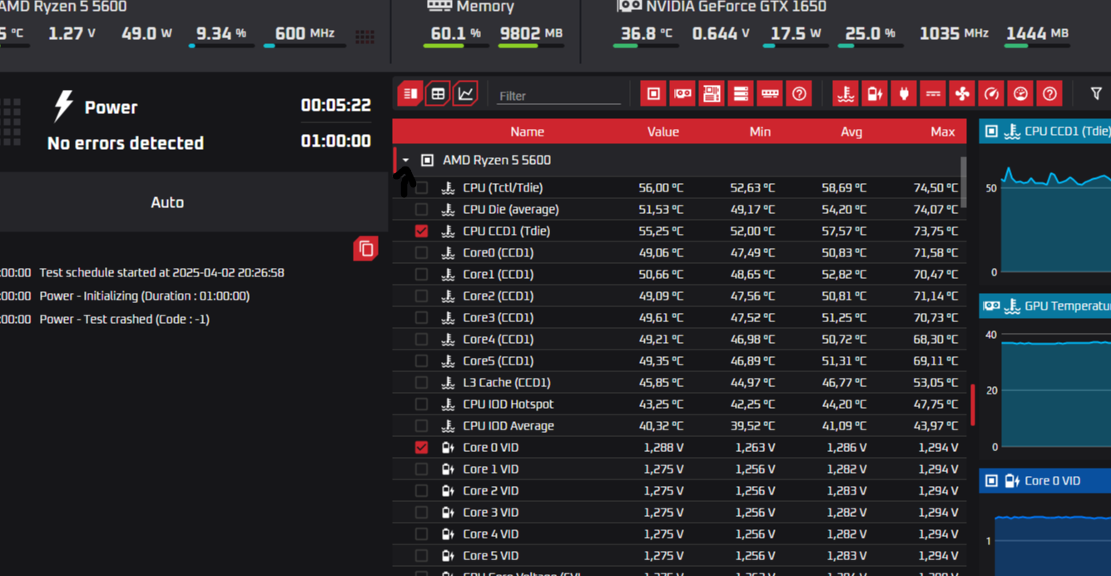This screenshot has height=576, width=1111.
Task: Click the 74,50 °C max value cell
Action: pyautogui.click(x=935, y=188)
